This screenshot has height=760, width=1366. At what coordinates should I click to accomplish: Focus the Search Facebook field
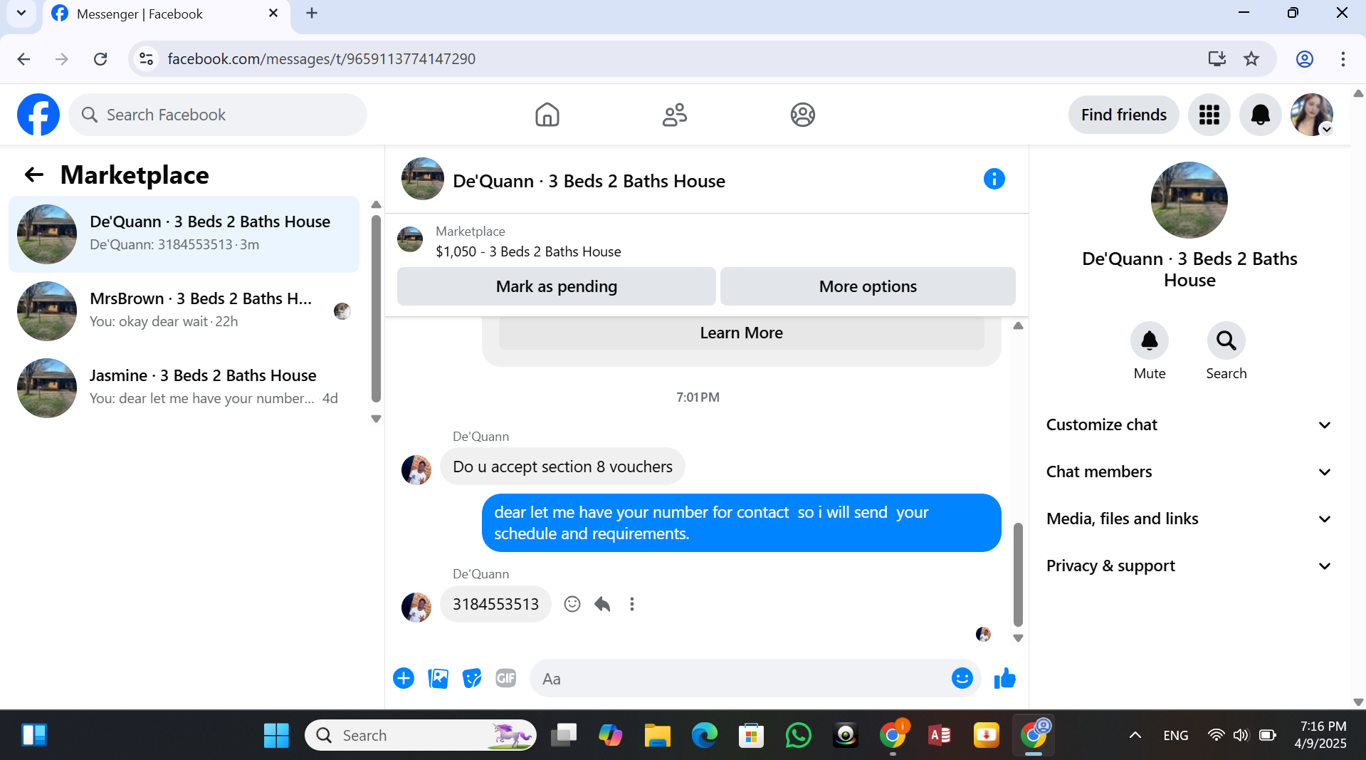click(x=218, y=115)
